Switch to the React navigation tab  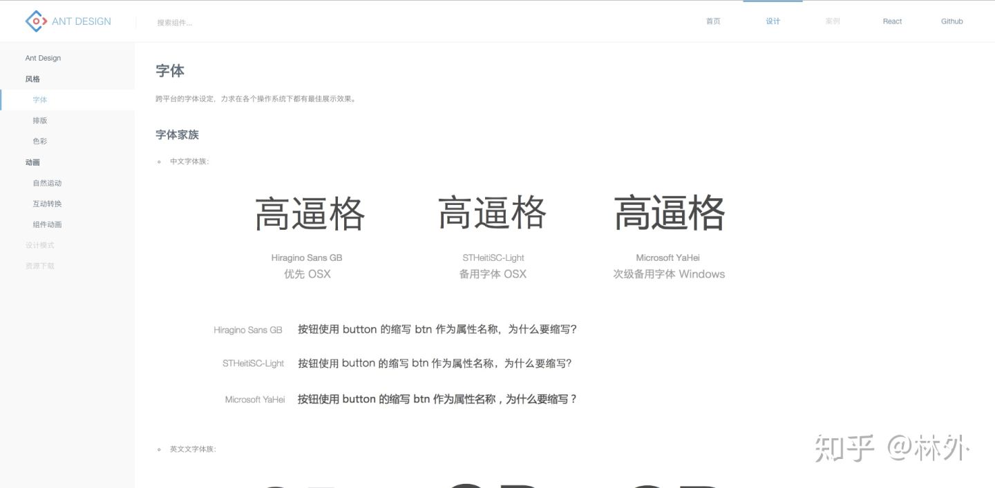click(x=892, y=21)
